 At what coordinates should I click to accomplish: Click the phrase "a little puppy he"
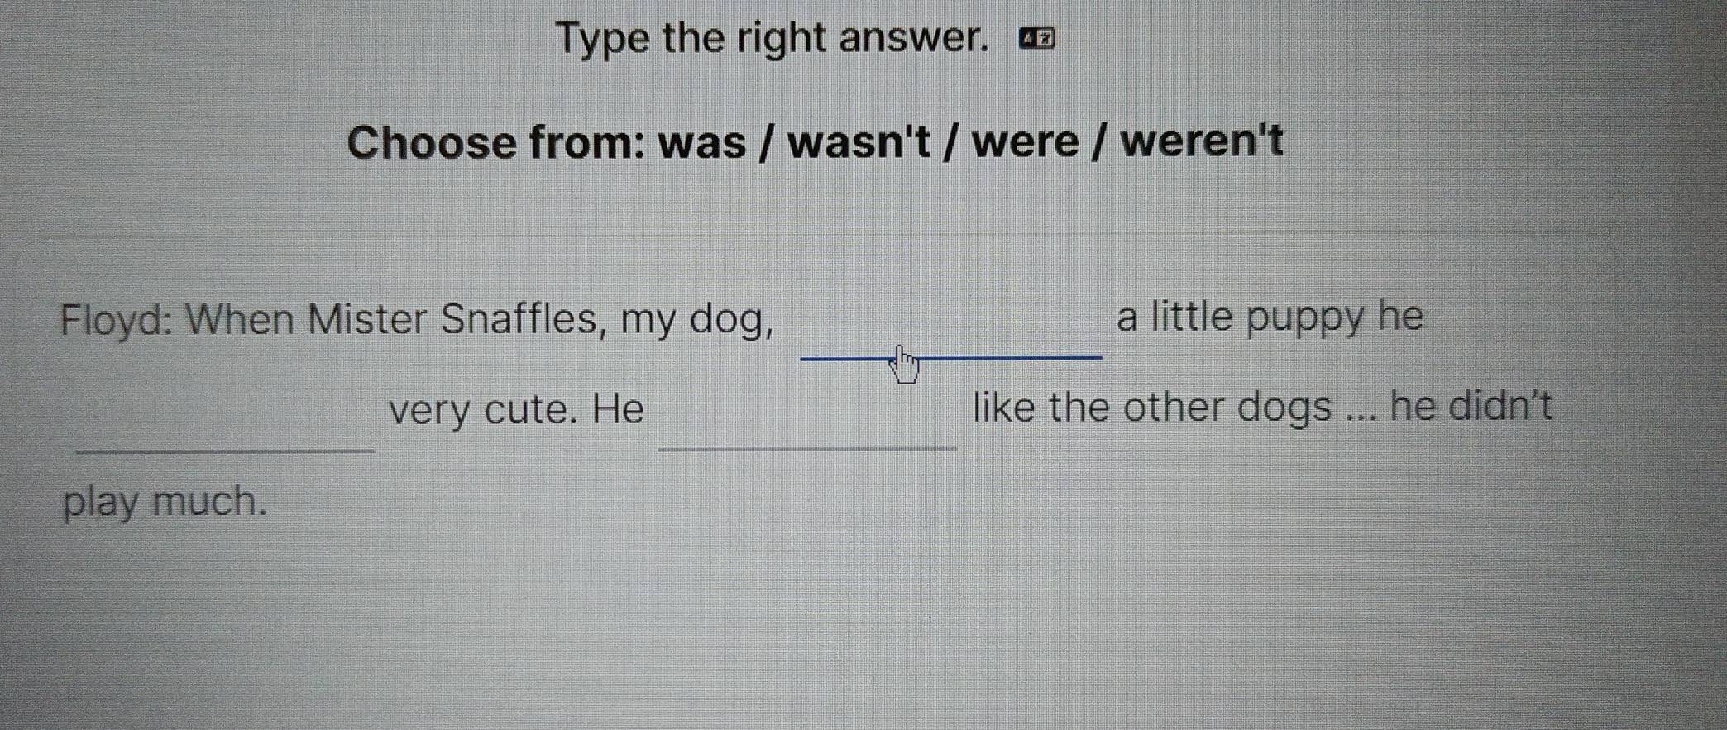click(x=1270, y=317)
